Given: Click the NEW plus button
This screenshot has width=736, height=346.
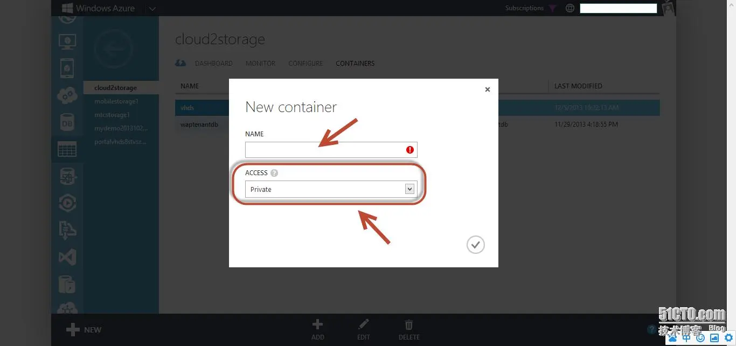Looking at the screenshot, I should [x=84, y=330].
